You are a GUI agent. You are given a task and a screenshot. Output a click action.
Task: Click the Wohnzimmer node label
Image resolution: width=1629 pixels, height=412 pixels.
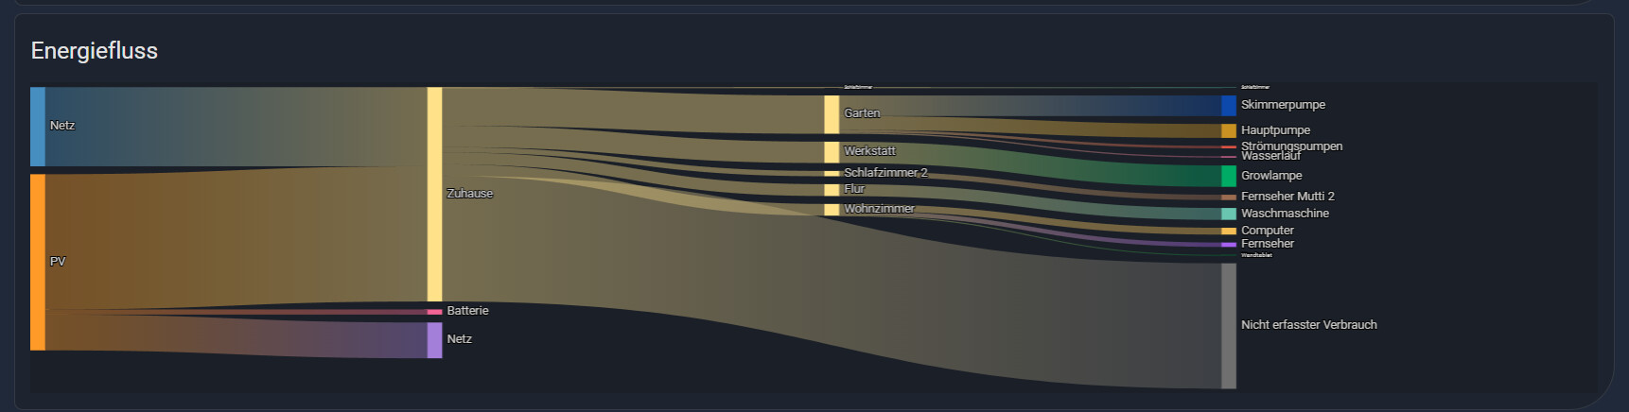pos(879,209)
